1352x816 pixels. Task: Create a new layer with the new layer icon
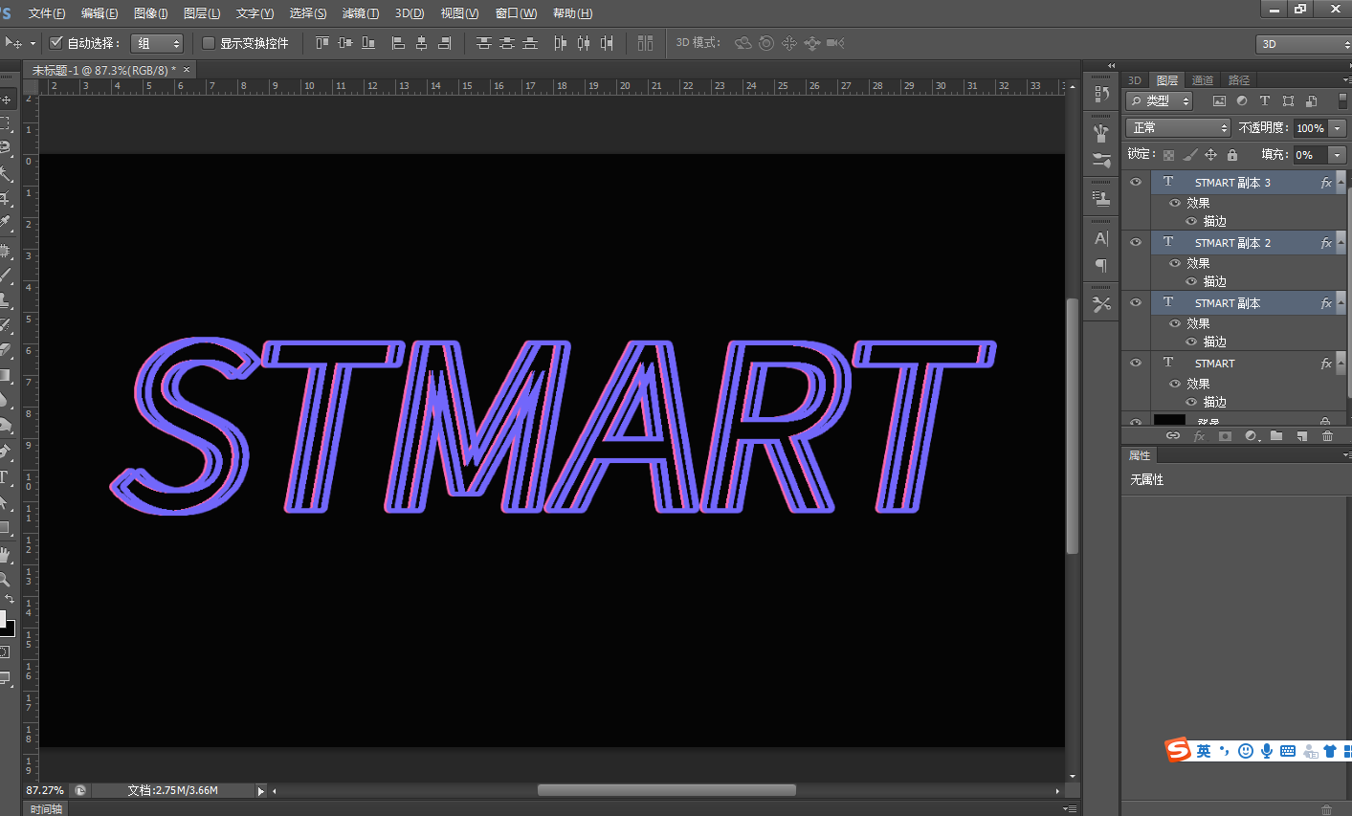[1302, 436]
